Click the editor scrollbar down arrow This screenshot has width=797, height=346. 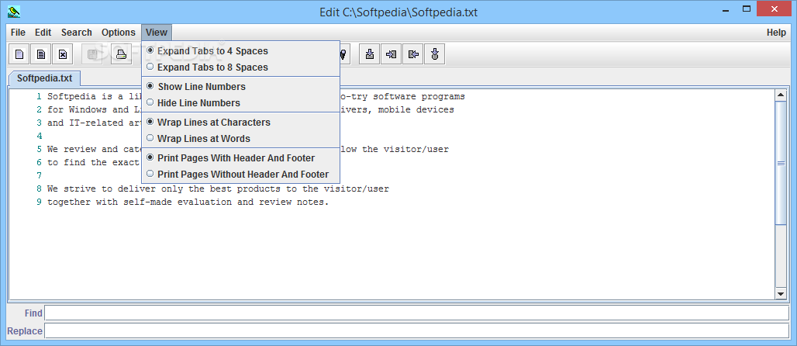[x=781, y=293]
